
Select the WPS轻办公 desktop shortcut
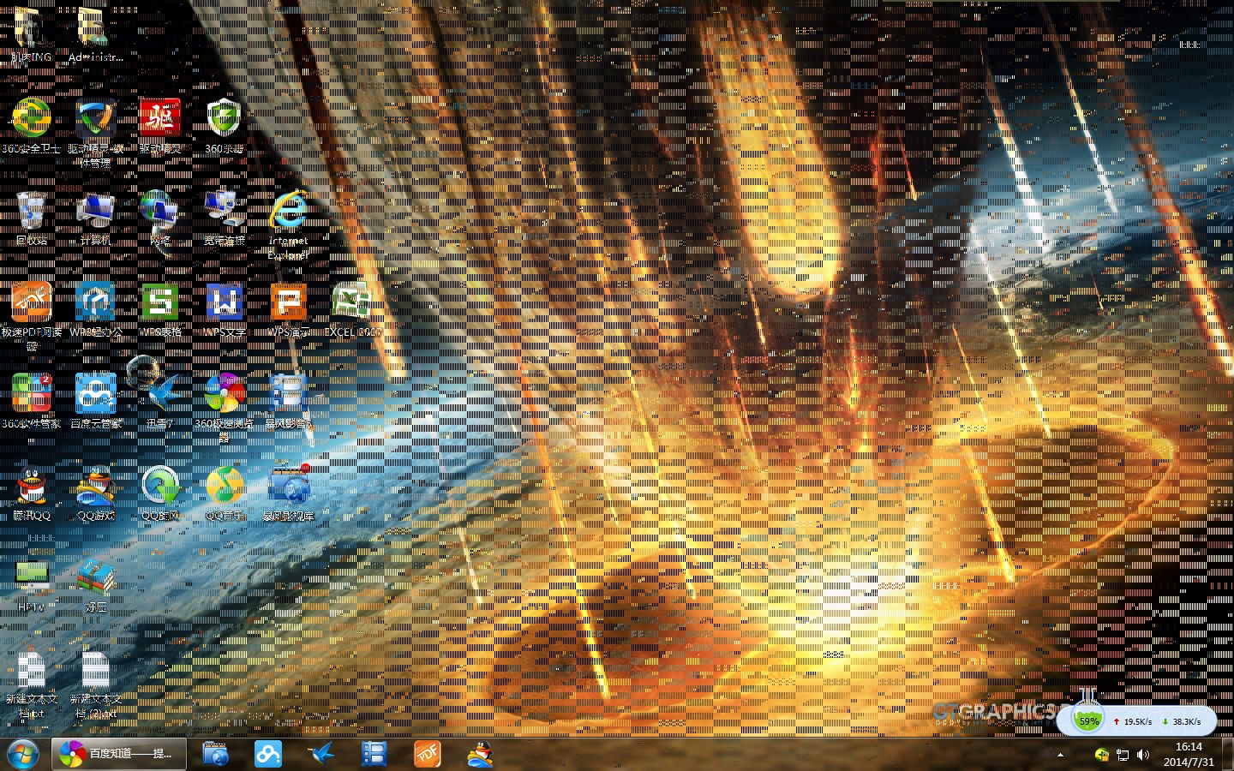(95, 310)
